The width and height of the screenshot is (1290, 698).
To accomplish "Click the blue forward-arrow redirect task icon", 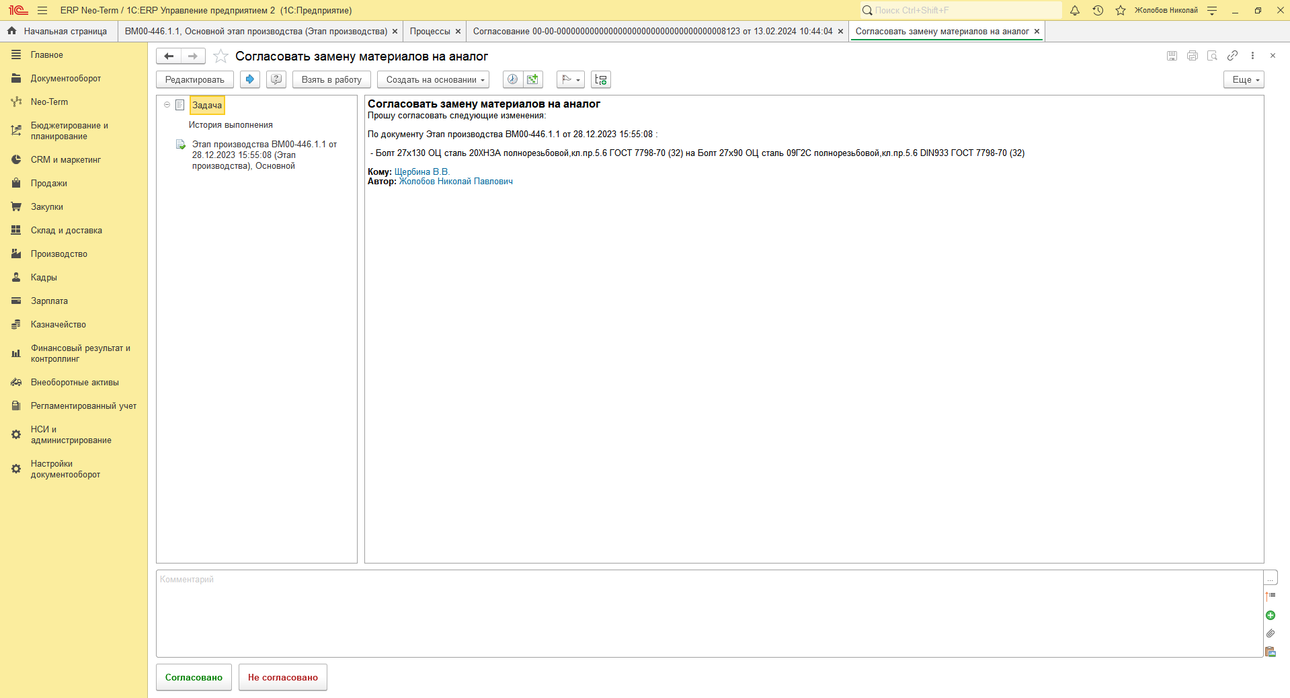I will [250, 79].
